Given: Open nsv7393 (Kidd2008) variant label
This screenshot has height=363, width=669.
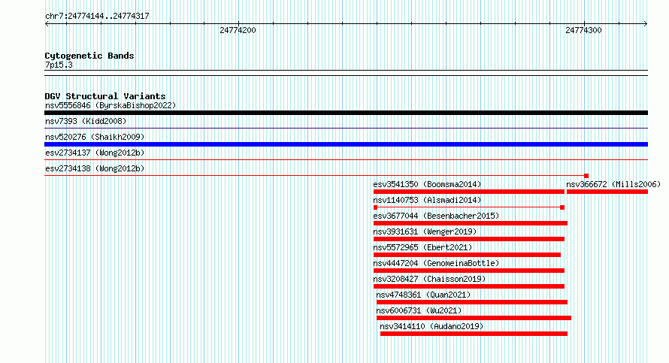Looking at the screenshot, I should tap(86, 121).
